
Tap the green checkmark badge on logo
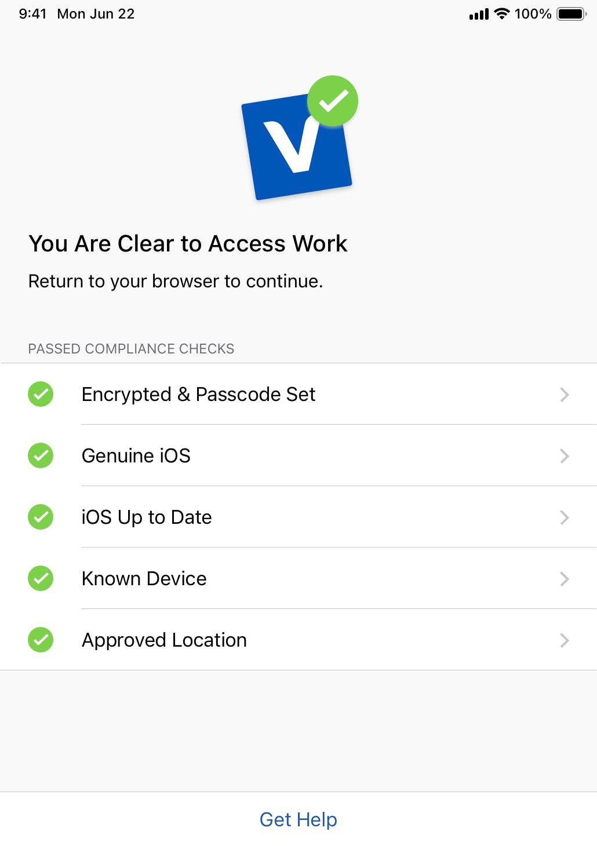tap(333, 101)
